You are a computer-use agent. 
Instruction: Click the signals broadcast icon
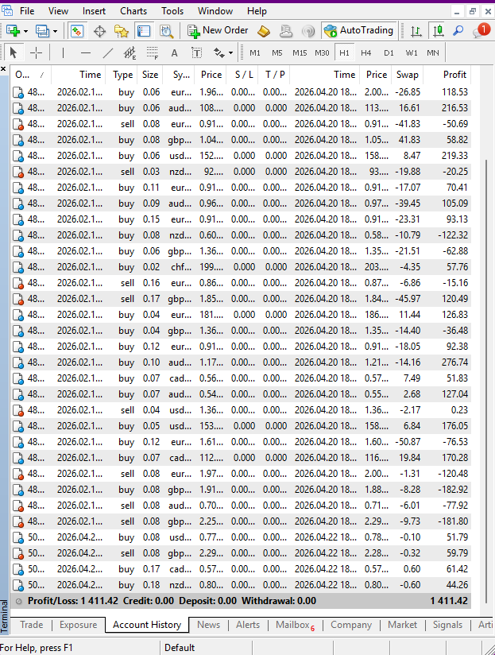click(x=308, y=31)
